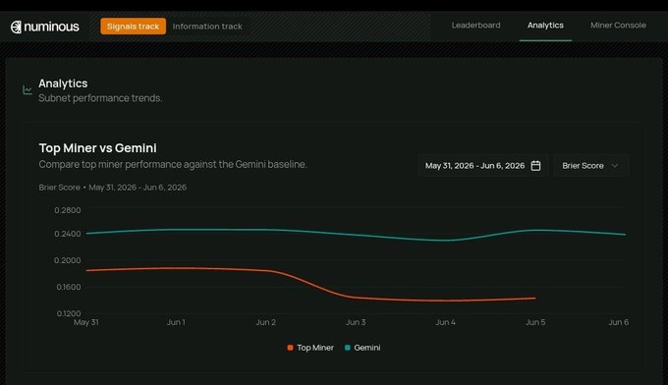
Task: Click the Brier Score date caption above chart
Action: [112, 188]
